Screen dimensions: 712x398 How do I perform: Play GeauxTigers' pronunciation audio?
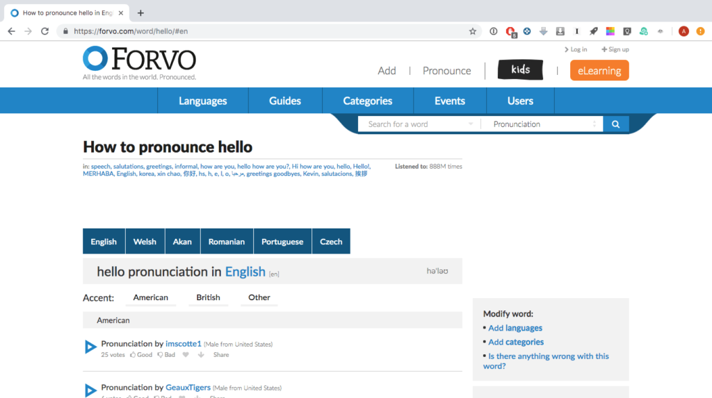90,390
